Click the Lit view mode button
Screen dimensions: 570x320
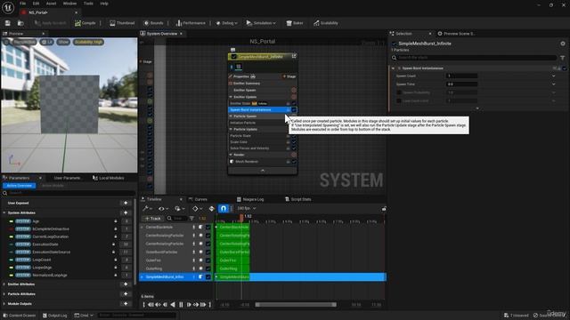(x=46, y=42)
